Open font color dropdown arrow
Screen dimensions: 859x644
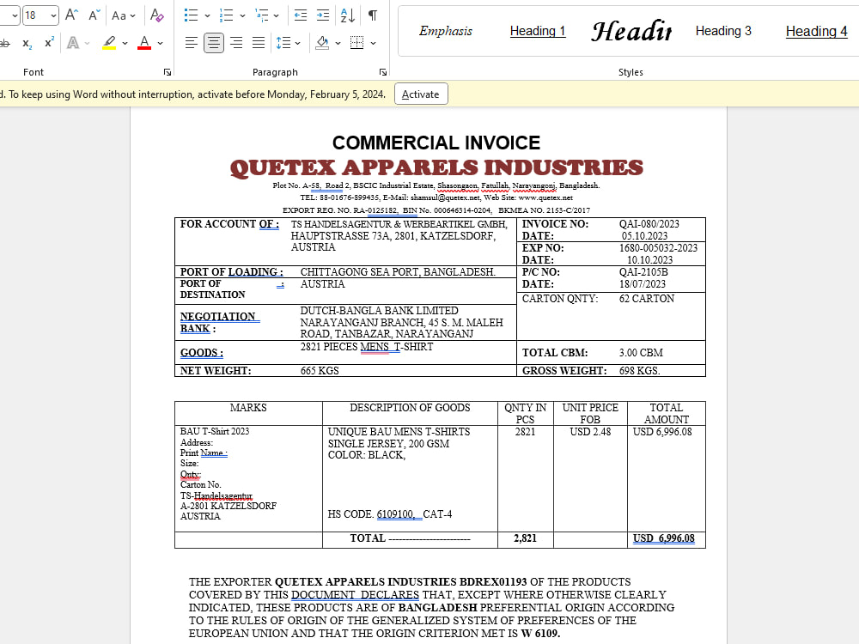coord(160,43)
